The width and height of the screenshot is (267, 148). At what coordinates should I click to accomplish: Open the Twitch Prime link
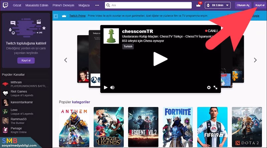click(77, 16)
